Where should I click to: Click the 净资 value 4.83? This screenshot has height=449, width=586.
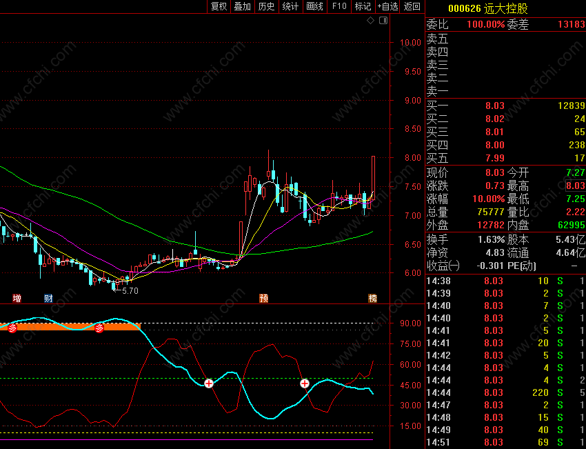495,252
